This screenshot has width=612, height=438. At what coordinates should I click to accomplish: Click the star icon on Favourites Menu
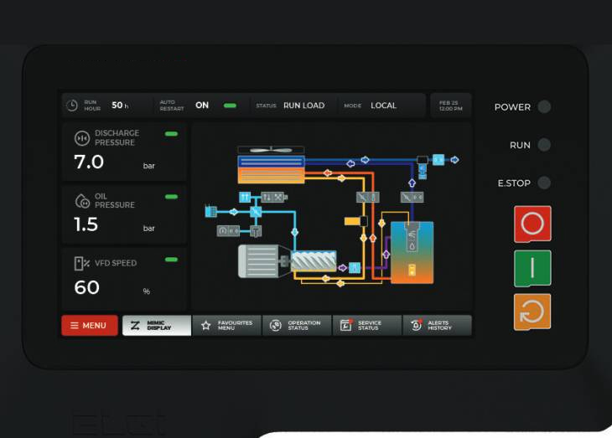(x=206, y=325)
